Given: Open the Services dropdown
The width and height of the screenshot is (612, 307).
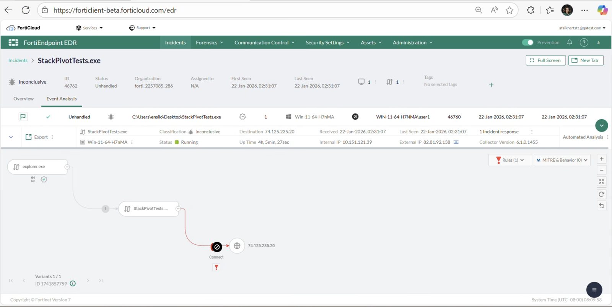Looking at the screenshot, I should [x=90, y=28].
